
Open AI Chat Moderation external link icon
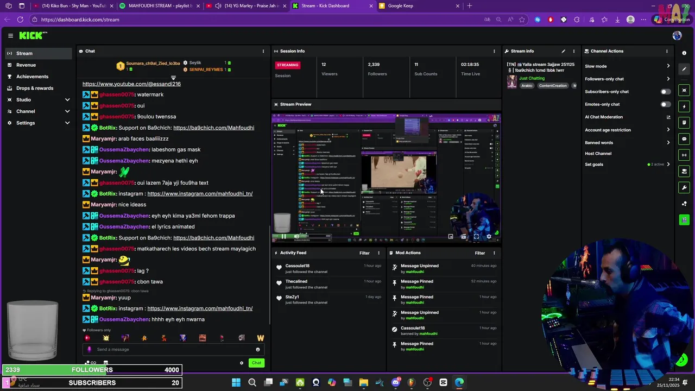click(668, 117)
